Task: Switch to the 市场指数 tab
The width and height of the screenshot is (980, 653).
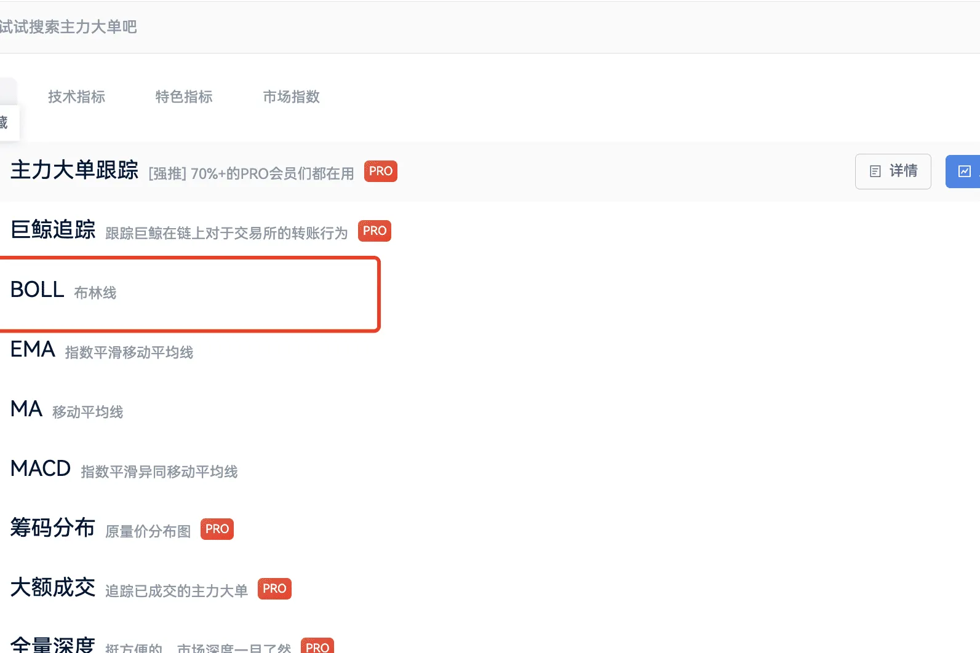Action: click(292, 97)
